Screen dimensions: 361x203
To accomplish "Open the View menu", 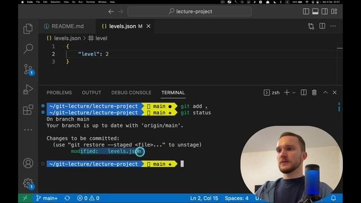I will click(66, 2).
